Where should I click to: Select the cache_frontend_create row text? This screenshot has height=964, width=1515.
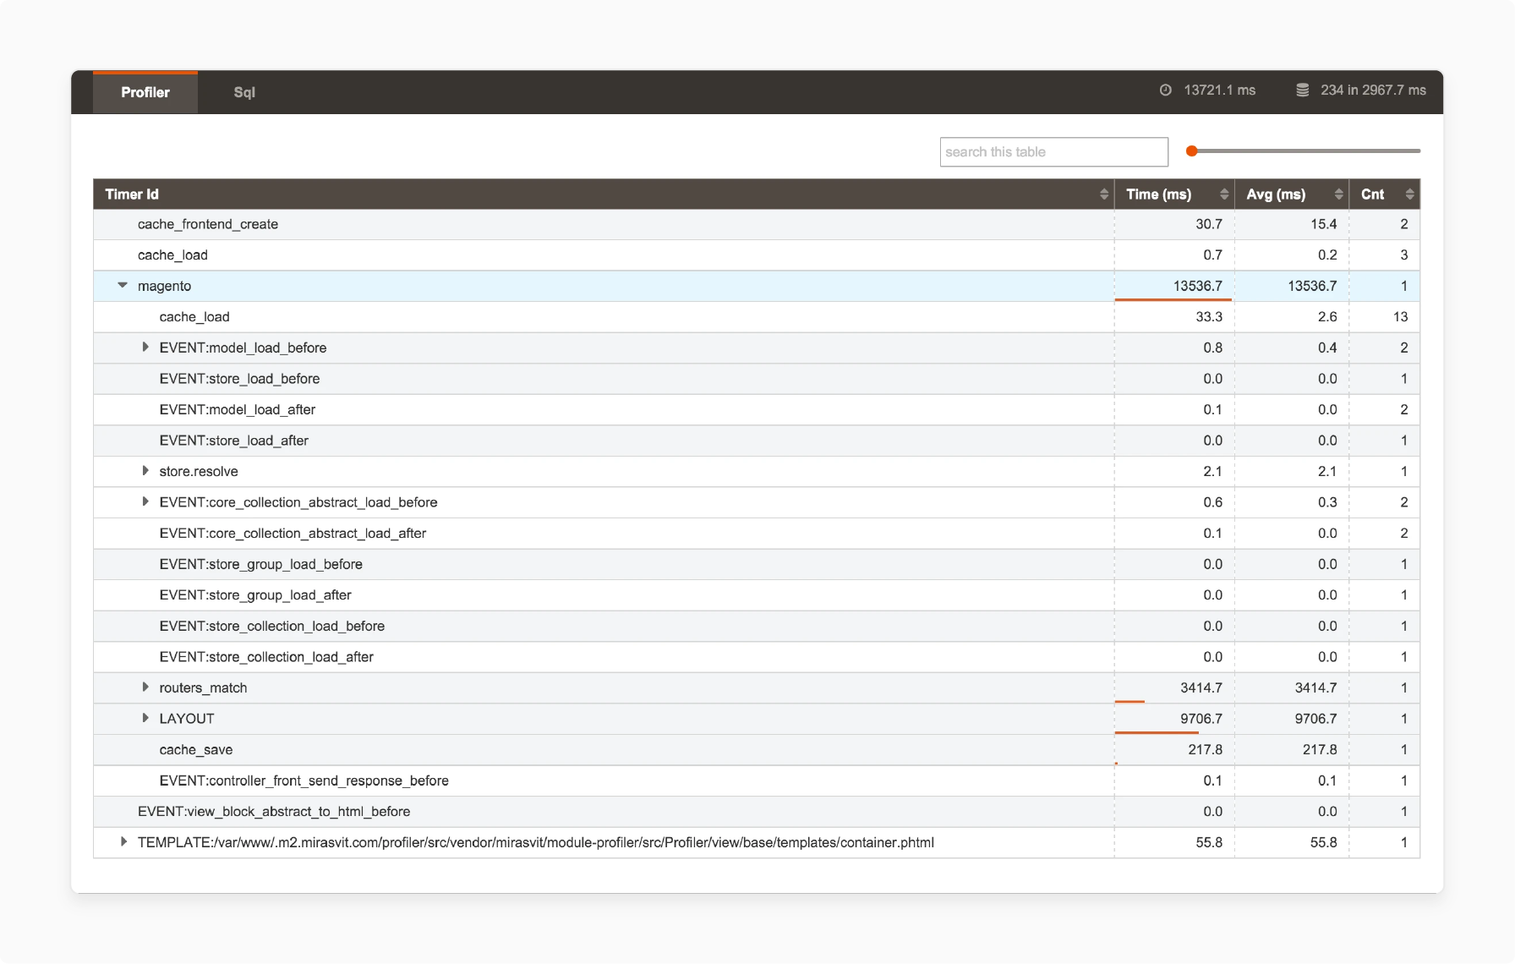pos(208,224)
